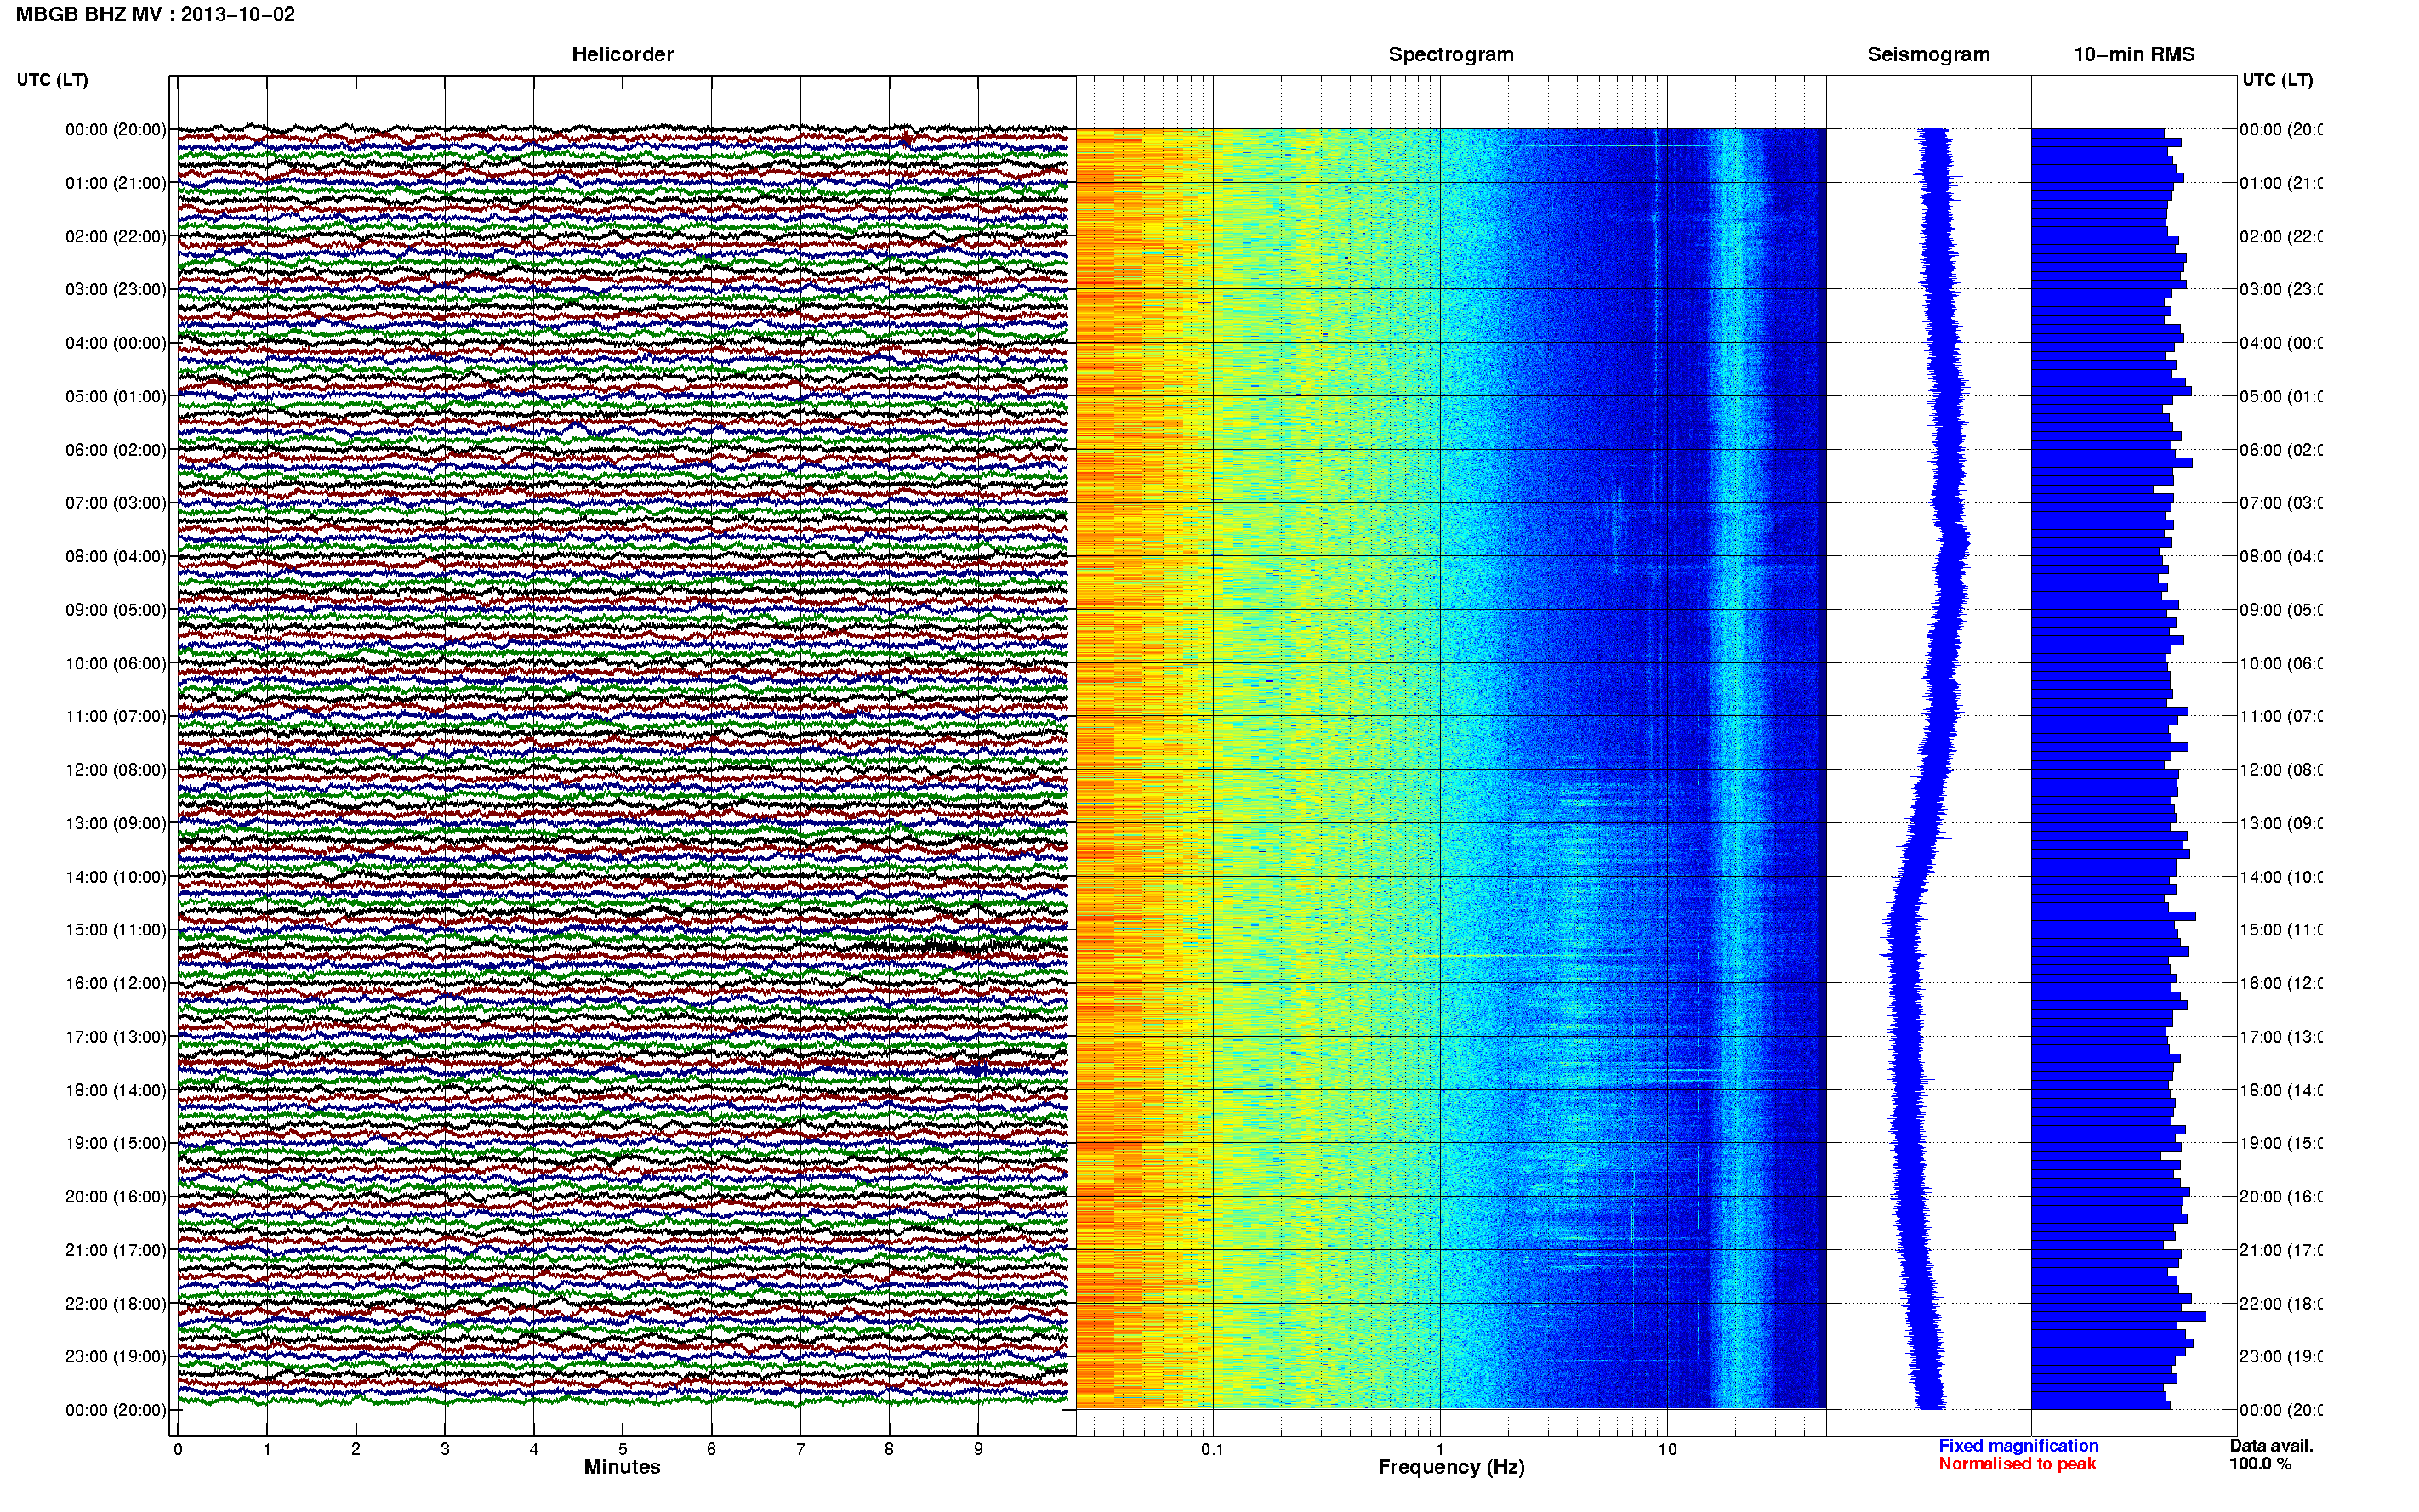The height and width of the screenshot is (1512, 2419).
Task: Click the left 17:00 (13:00) time label
Action: point(116,1037)
